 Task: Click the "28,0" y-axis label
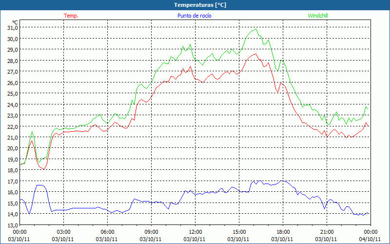point(13,61)
